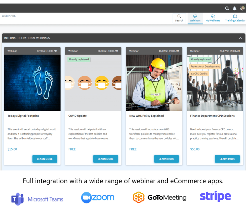Click Learn More for New WHS Policy Explained
Viewport: 246px width, 213px height.
[x=166, y=159]
